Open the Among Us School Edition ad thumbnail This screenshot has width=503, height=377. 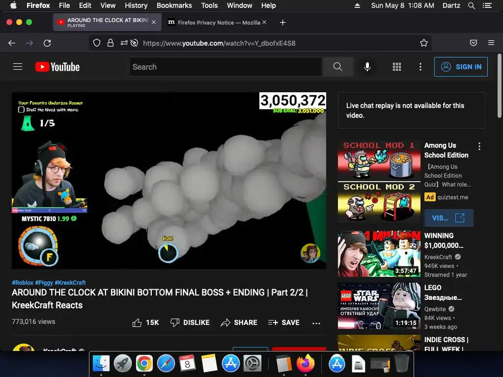coord(379,182)
